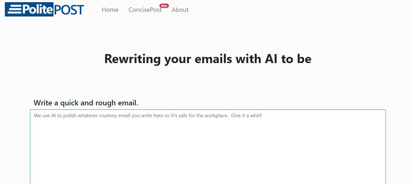The width and height of the screenshot is (413, 184).
Task: Click the red "New" badge
Action: click(164, 6)
